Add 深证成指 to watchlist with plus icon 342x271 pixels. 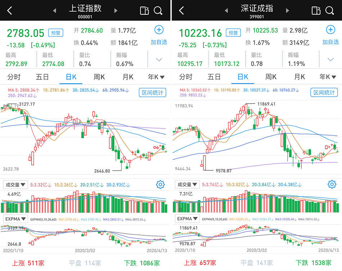click(x=330, y=30)
